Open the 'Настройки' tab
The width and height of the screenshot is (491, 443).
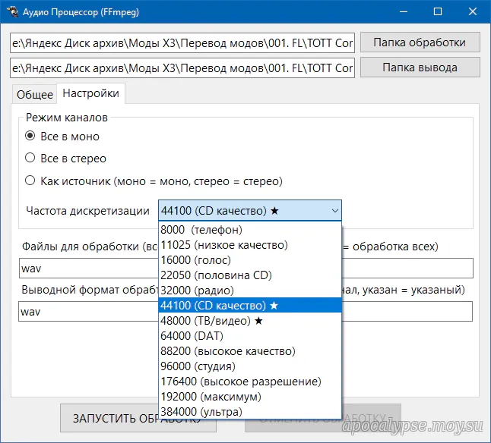point(90,93)
